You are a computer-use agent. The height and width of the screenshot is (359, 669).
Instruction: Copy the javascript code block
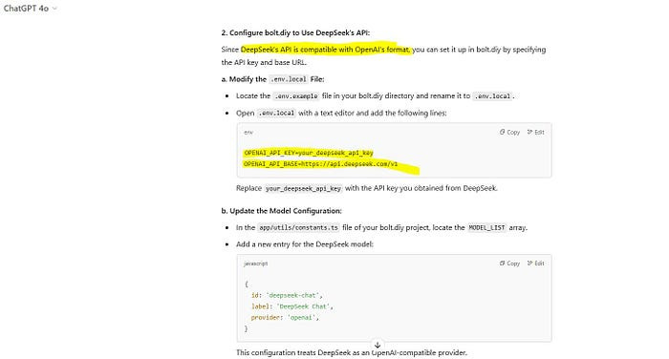[x=509, y=264]
